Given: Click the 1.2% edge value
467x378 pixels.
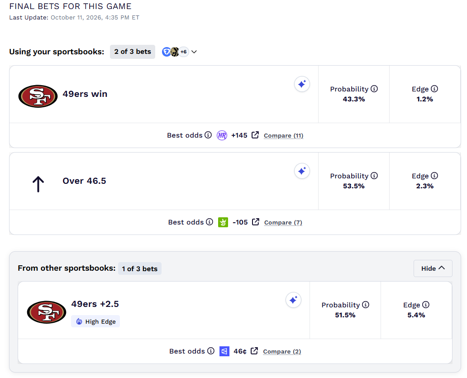Looking at the screenshot, I should [425, 99].
